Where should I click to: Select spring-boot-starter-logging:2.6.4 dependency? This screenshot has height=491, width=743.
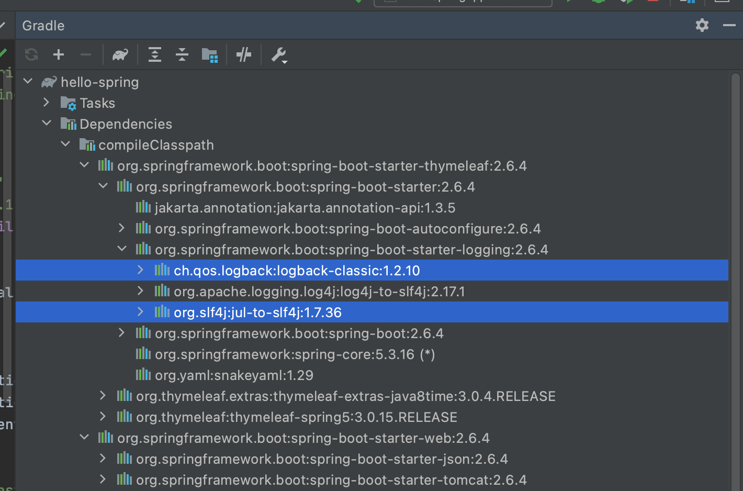tap(372, 250)
